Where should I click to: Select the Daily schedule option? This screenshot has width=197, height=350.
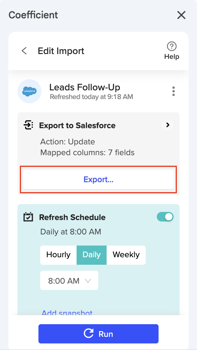(x=92, y=255)
